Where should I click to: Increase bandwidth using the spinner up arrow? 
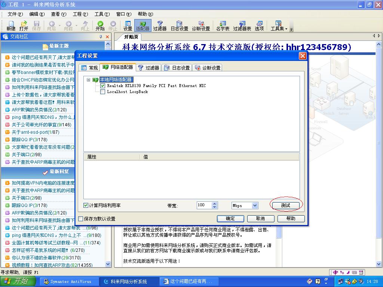click(214, 203)
